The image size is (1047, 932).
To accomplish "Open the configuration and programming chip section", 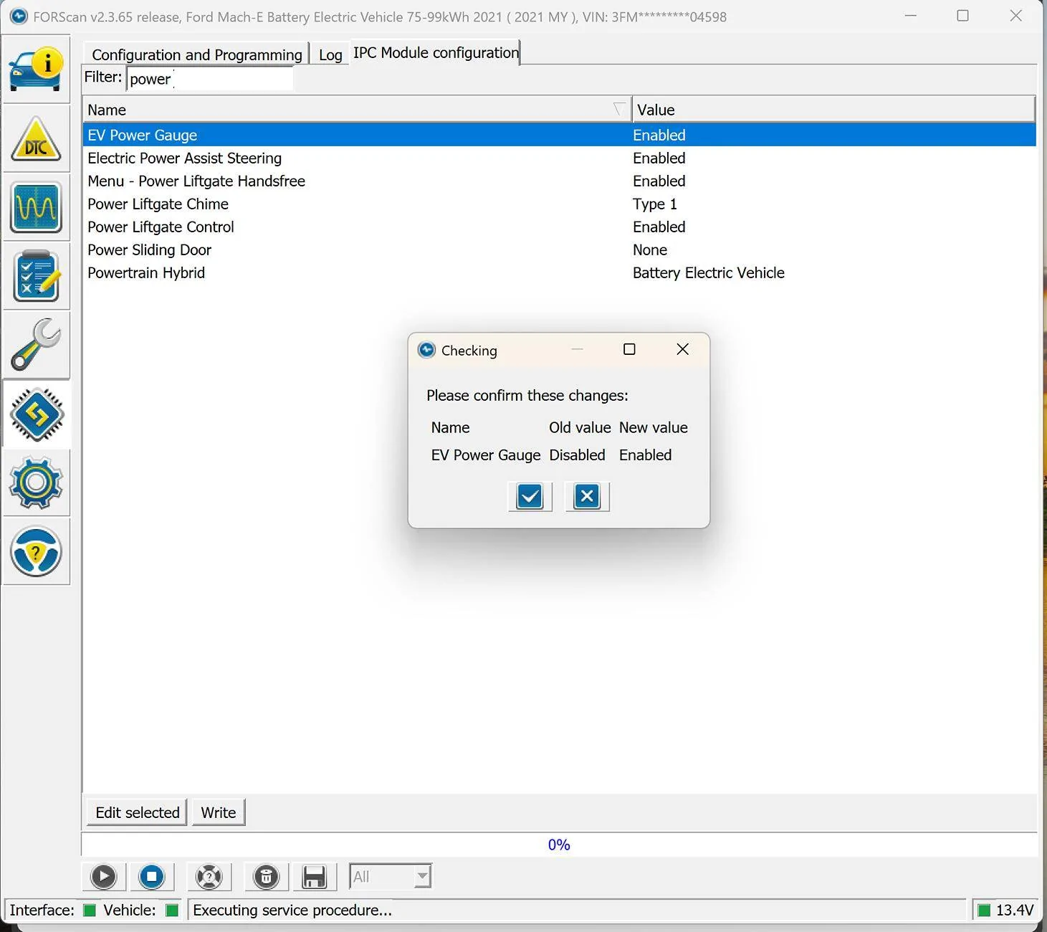I will [36, 414].
